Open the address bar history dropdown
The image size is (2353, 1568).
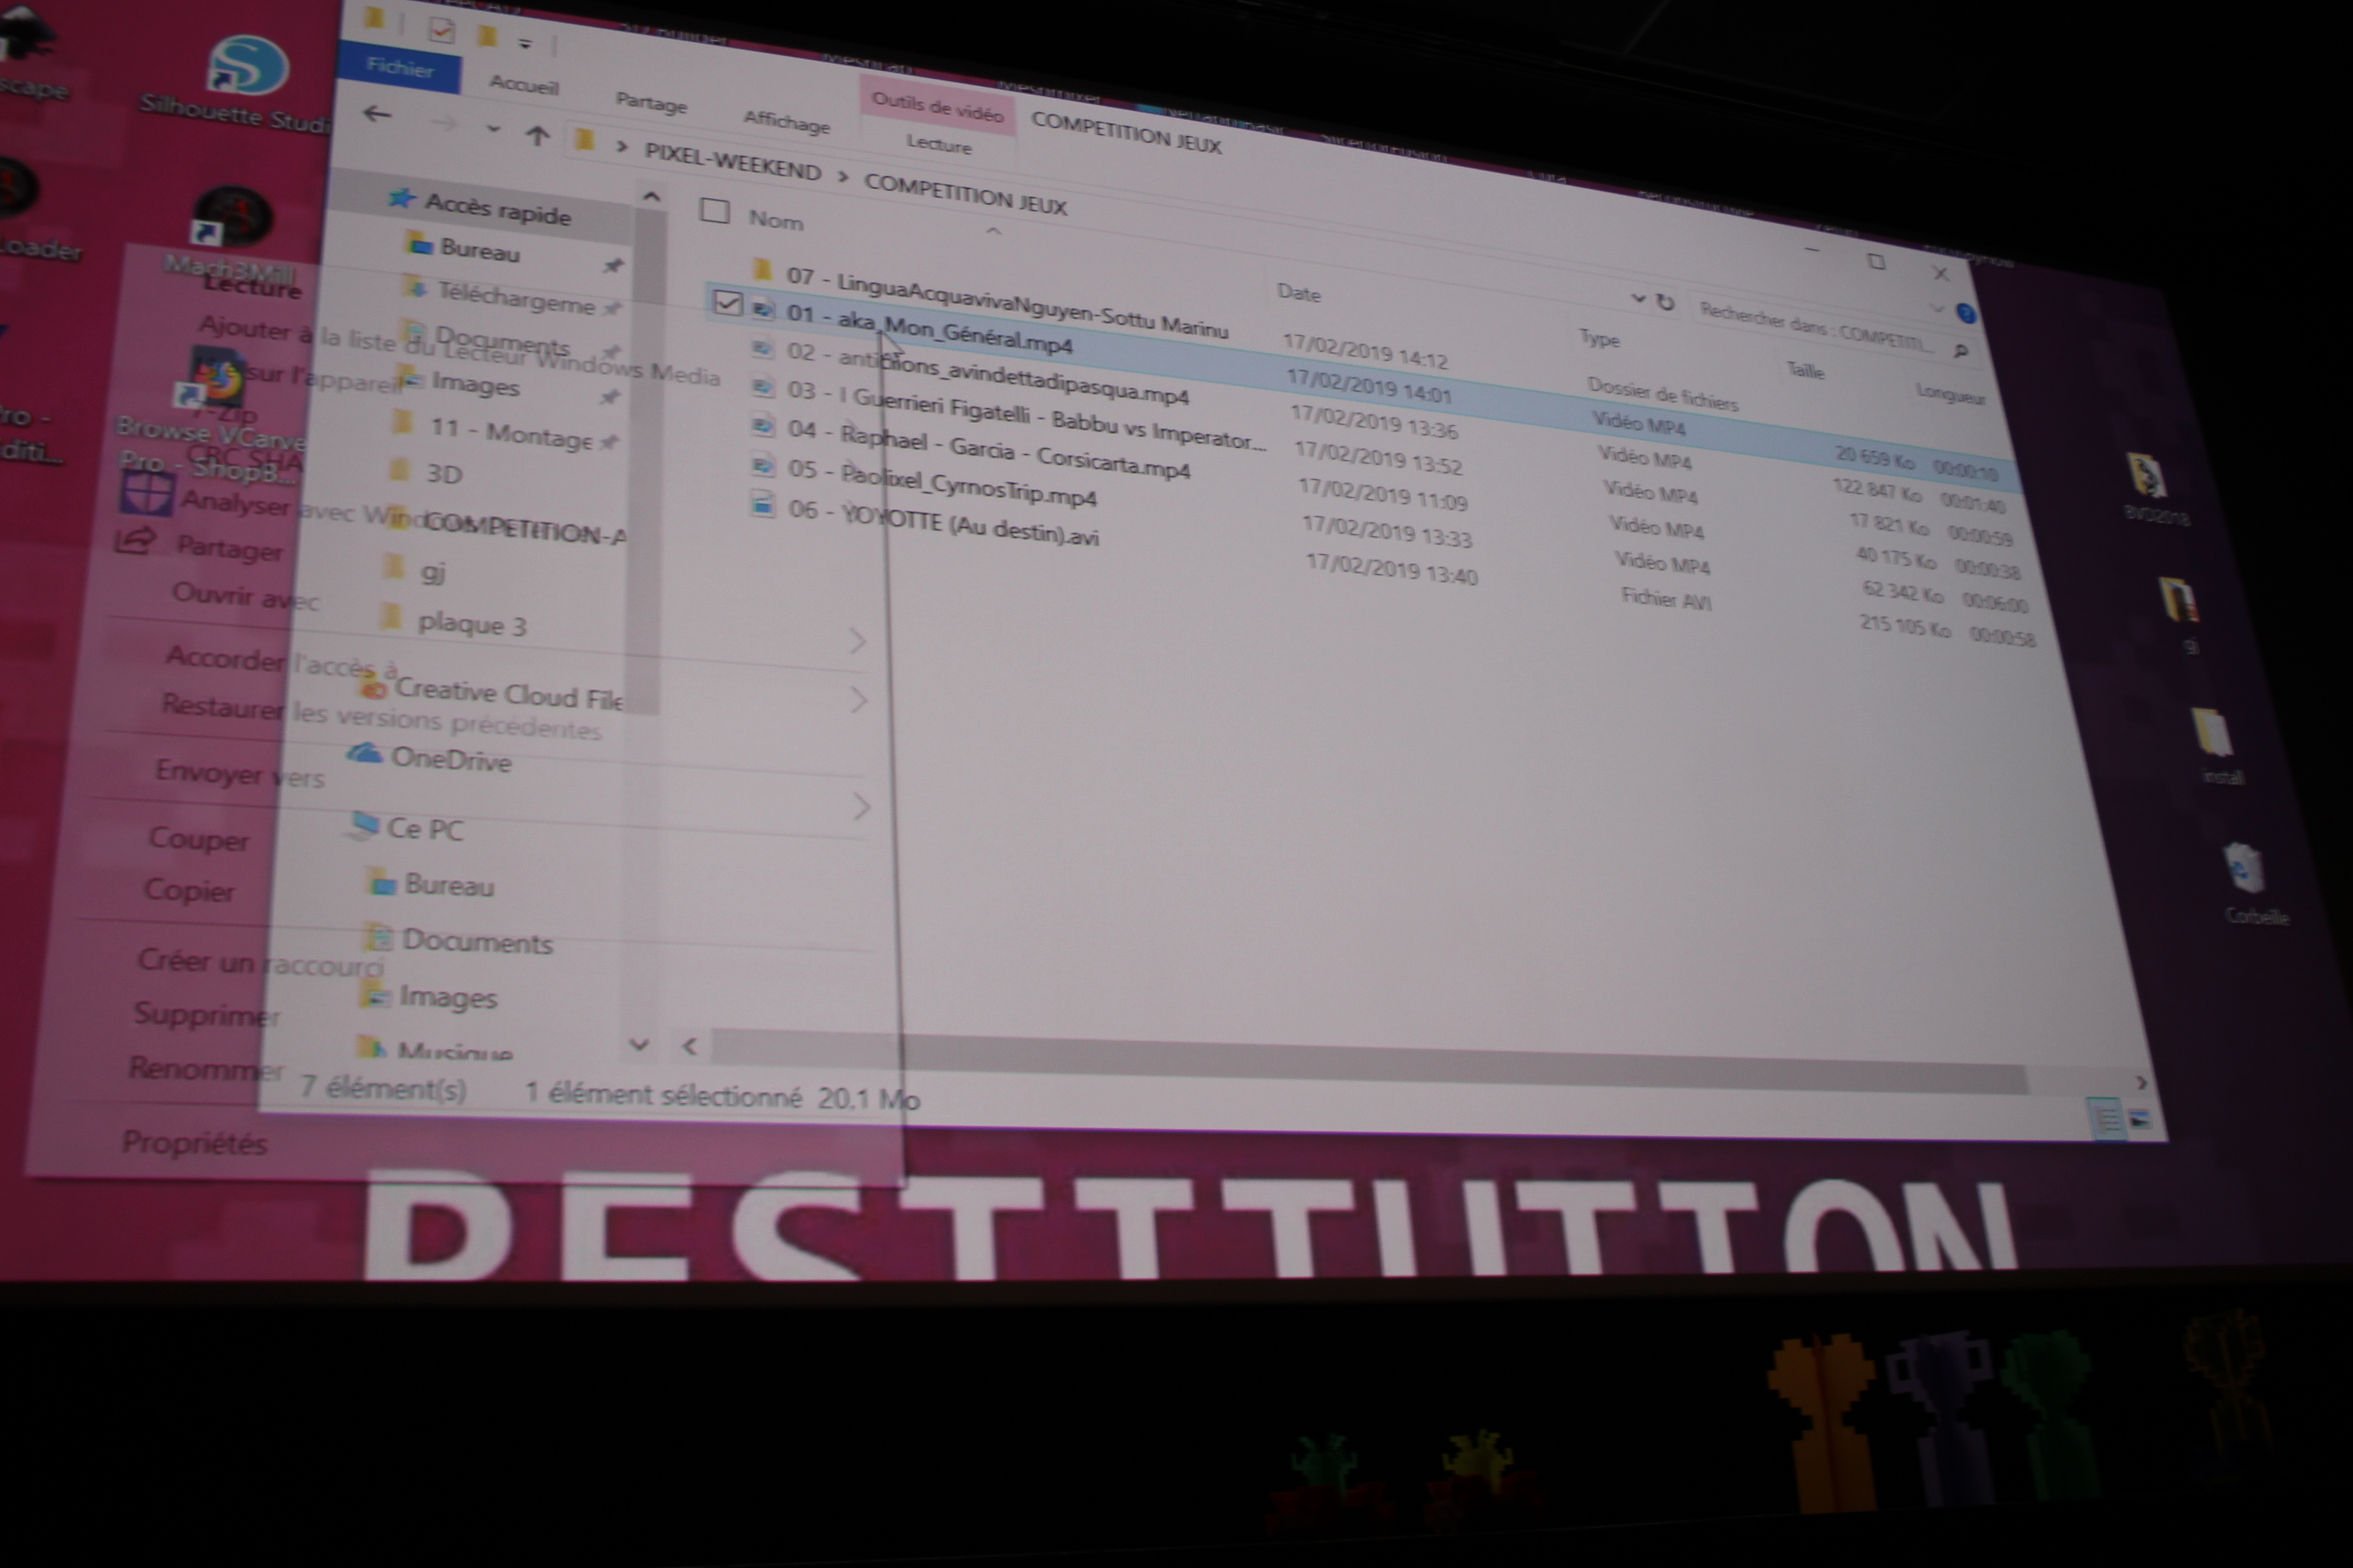click(x=1638, y=298)
